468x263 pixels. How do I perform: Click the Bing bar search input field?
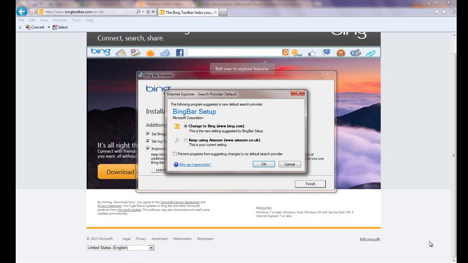coord(234,53)
